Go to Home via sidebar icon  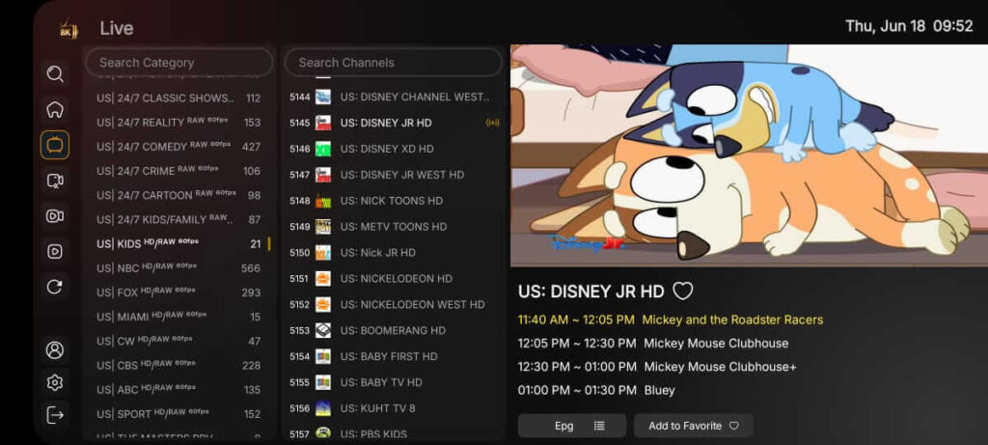pos(55,110)
